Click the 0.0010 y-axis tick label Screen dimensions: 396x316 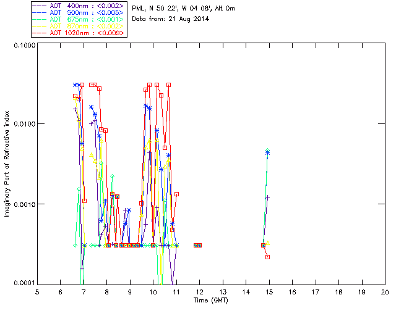pyautogui.click(x=24, y=204)
